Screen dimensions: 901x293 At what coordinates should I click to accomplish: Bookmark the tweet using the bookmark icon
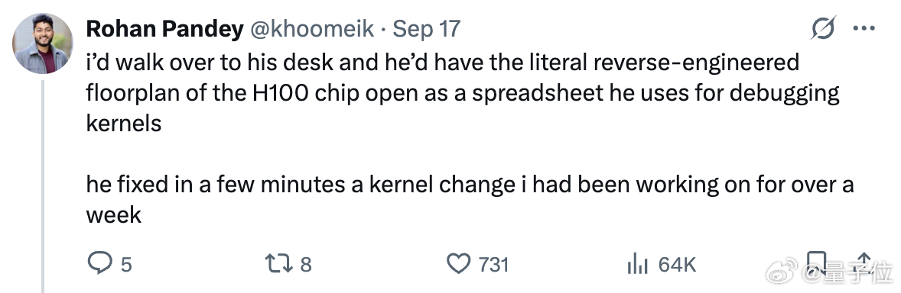(x=816, y=264)
